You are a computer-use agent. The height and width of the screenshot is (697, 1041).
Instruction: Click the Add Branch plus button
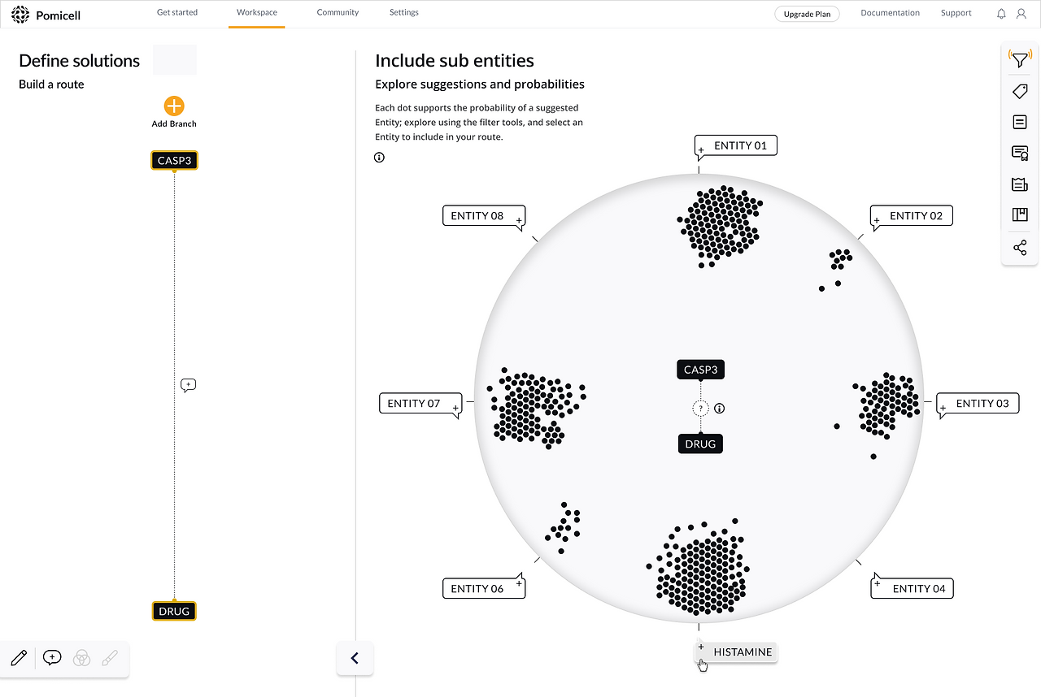[174, 106]
